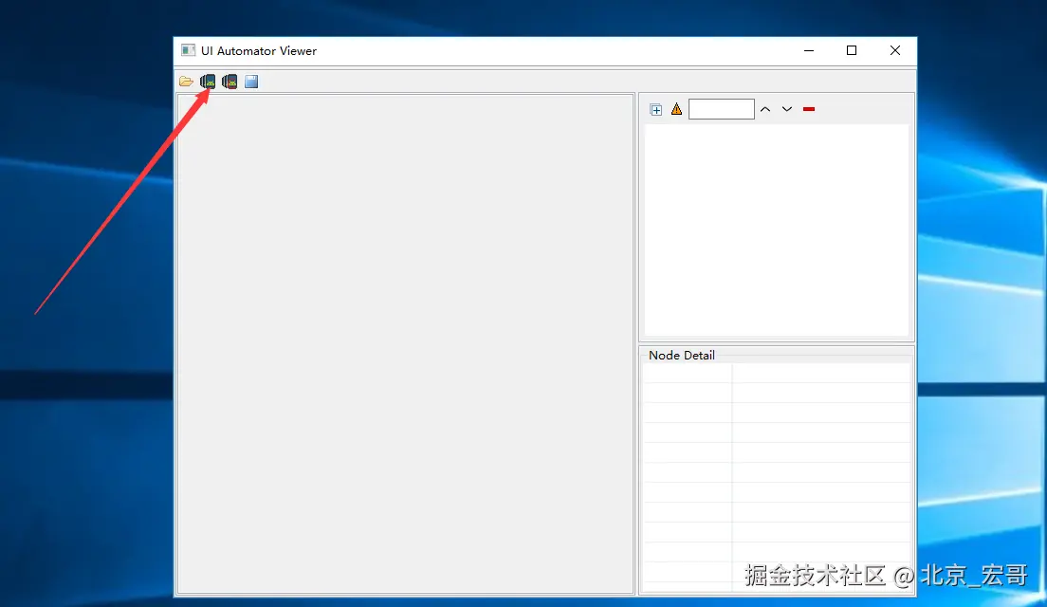Clear search results with red minus
Viewport: 1047px width, 607px height.
(809, 109)
